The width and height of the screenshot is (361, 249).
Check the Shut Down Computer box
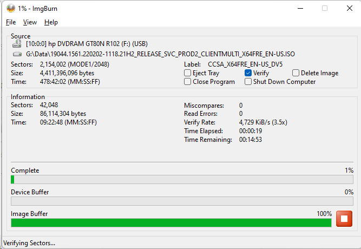pyautogui.click(x=248, y=82)
